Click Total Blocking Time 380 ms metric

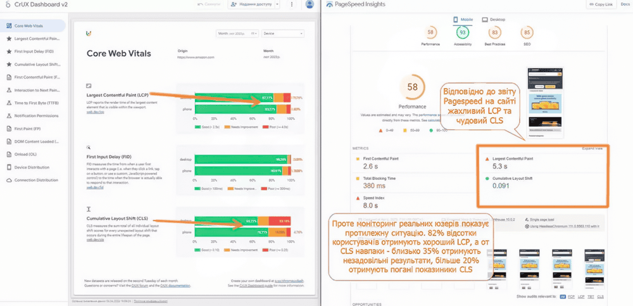[414, 182]
